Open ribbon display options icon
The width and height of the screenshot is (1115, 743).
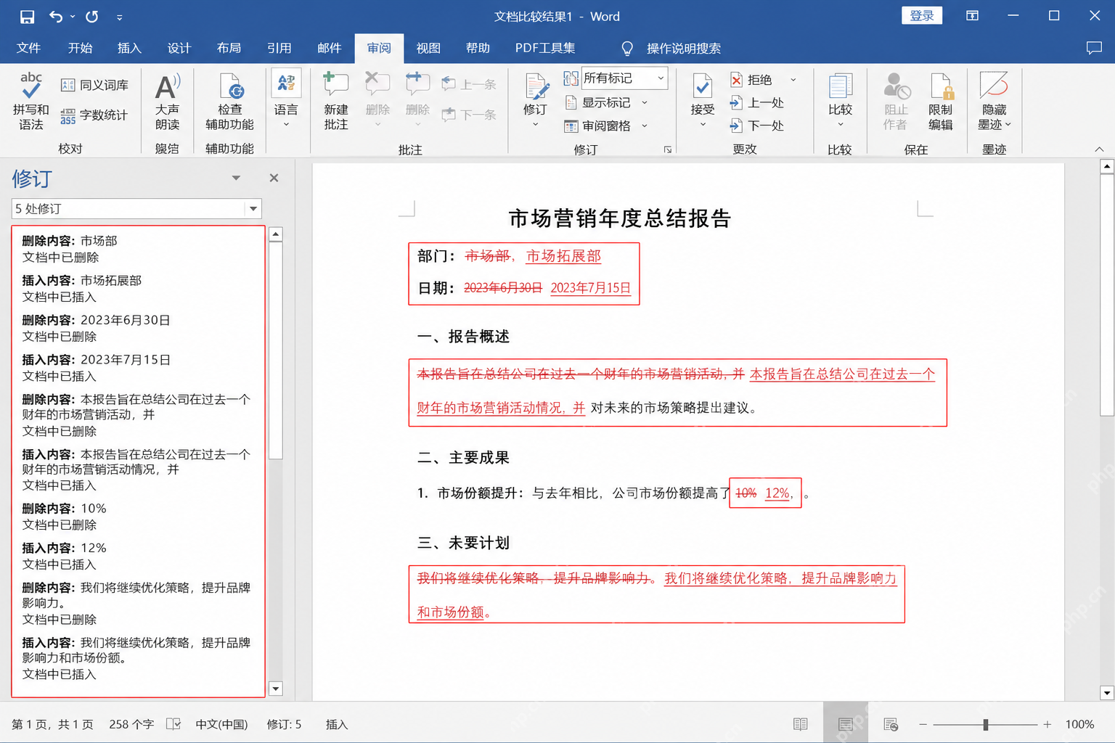pos(972,16)
